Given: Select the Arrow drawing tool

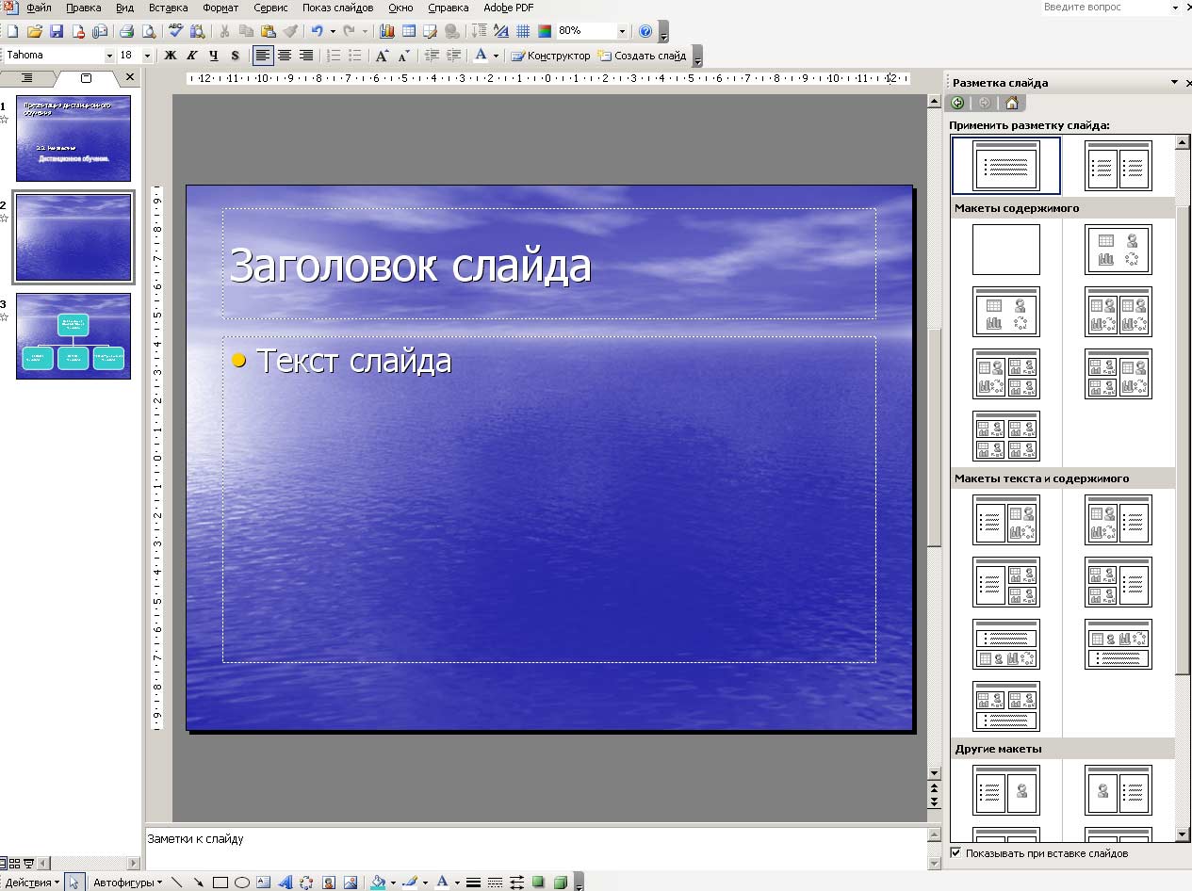Looking at the screenshot, I should point(198,883).
